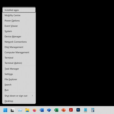Open File Explorer from the taskbar
The image size is (114, 114).
(x=27, y=110)
